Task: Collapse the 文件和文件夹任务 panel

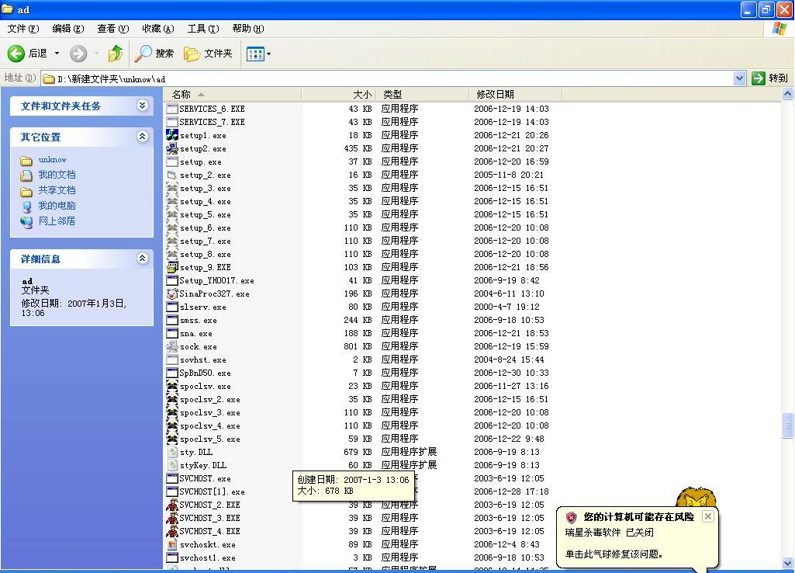Action: (x=142, y=106)
